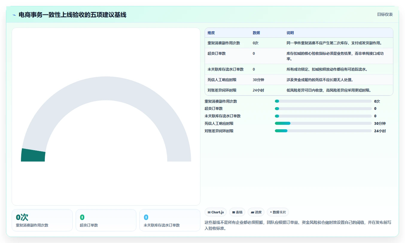This screenshot has width=405, height=243.
Task: Click the gray gauge arc
Action: (x=106, y=88)
